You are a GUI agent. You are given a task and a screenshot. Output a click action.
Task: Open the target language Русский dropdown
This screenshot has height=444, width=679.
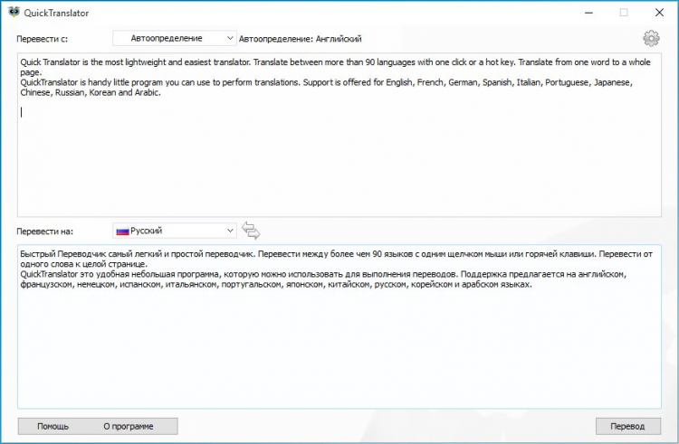tap(175, 231)
